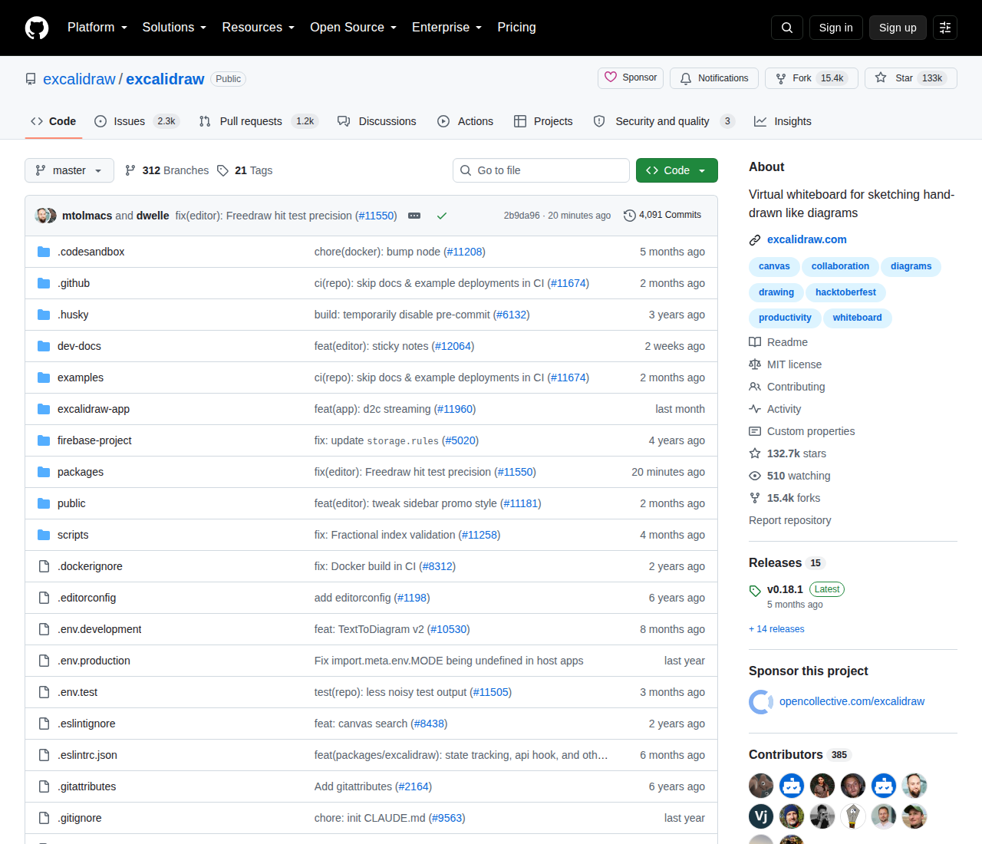Open search with the magnifier icon

click(x=787, y=28)
